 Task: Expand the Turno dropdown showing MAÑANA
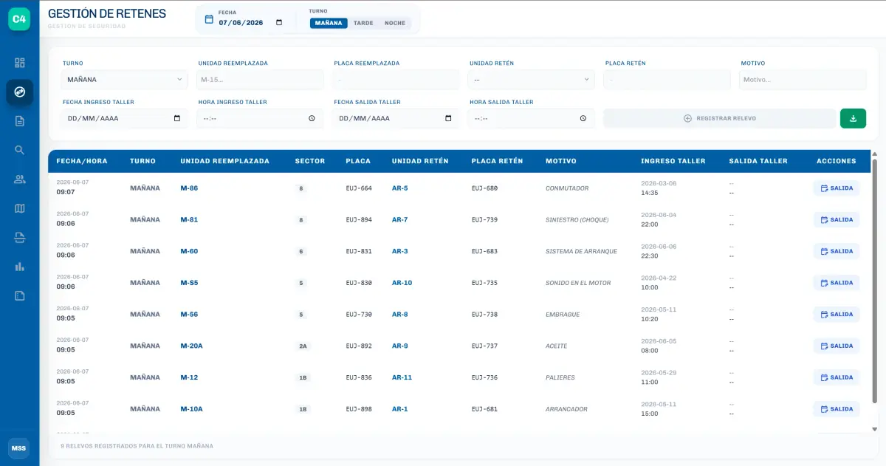(x=125, y=80)
